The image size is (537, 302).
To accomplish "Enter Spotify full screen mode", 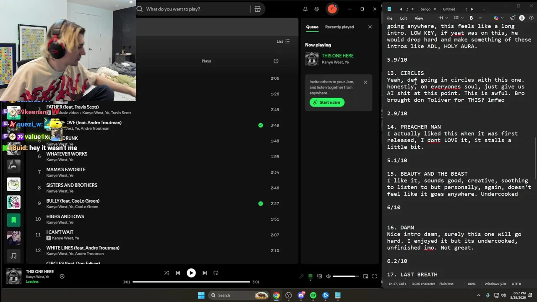I will point(374,276).
